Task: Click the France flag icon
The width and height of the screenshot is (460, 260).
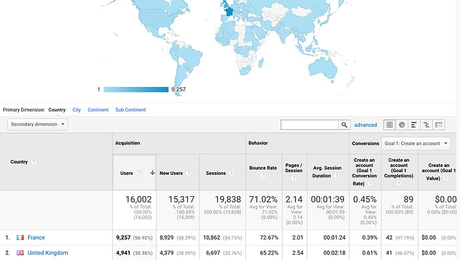Action: [20, 237]
